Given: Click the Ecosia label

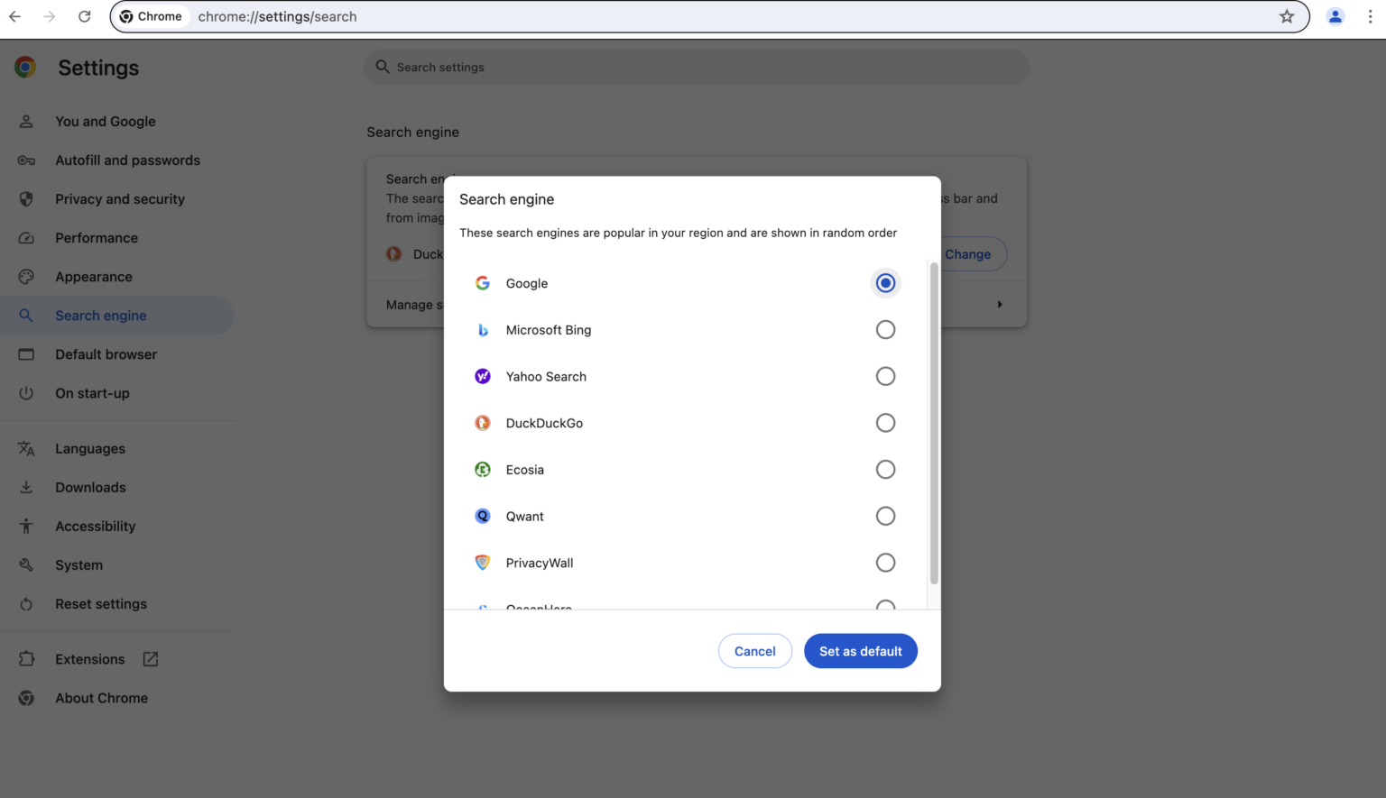Looking at the screenshot, I should coord(525,470).
